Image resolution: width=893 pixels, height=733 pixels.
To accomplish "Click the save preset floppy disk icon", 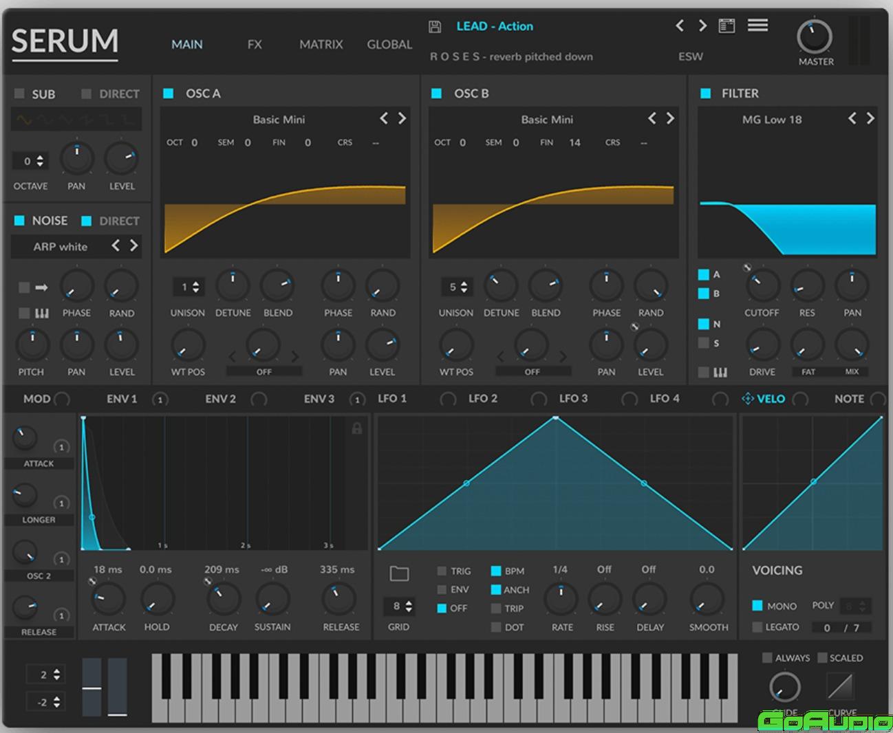I will [434, 27].
